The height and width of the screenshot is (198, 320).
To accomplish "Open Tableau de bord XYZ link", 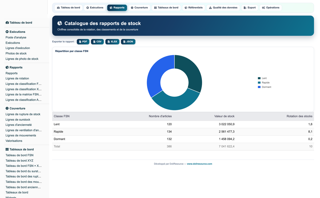I will pyautogui.click(x=19, y=161).
